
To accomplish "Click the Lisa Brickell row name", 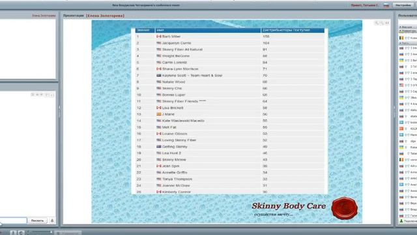I will coord(173,108).
